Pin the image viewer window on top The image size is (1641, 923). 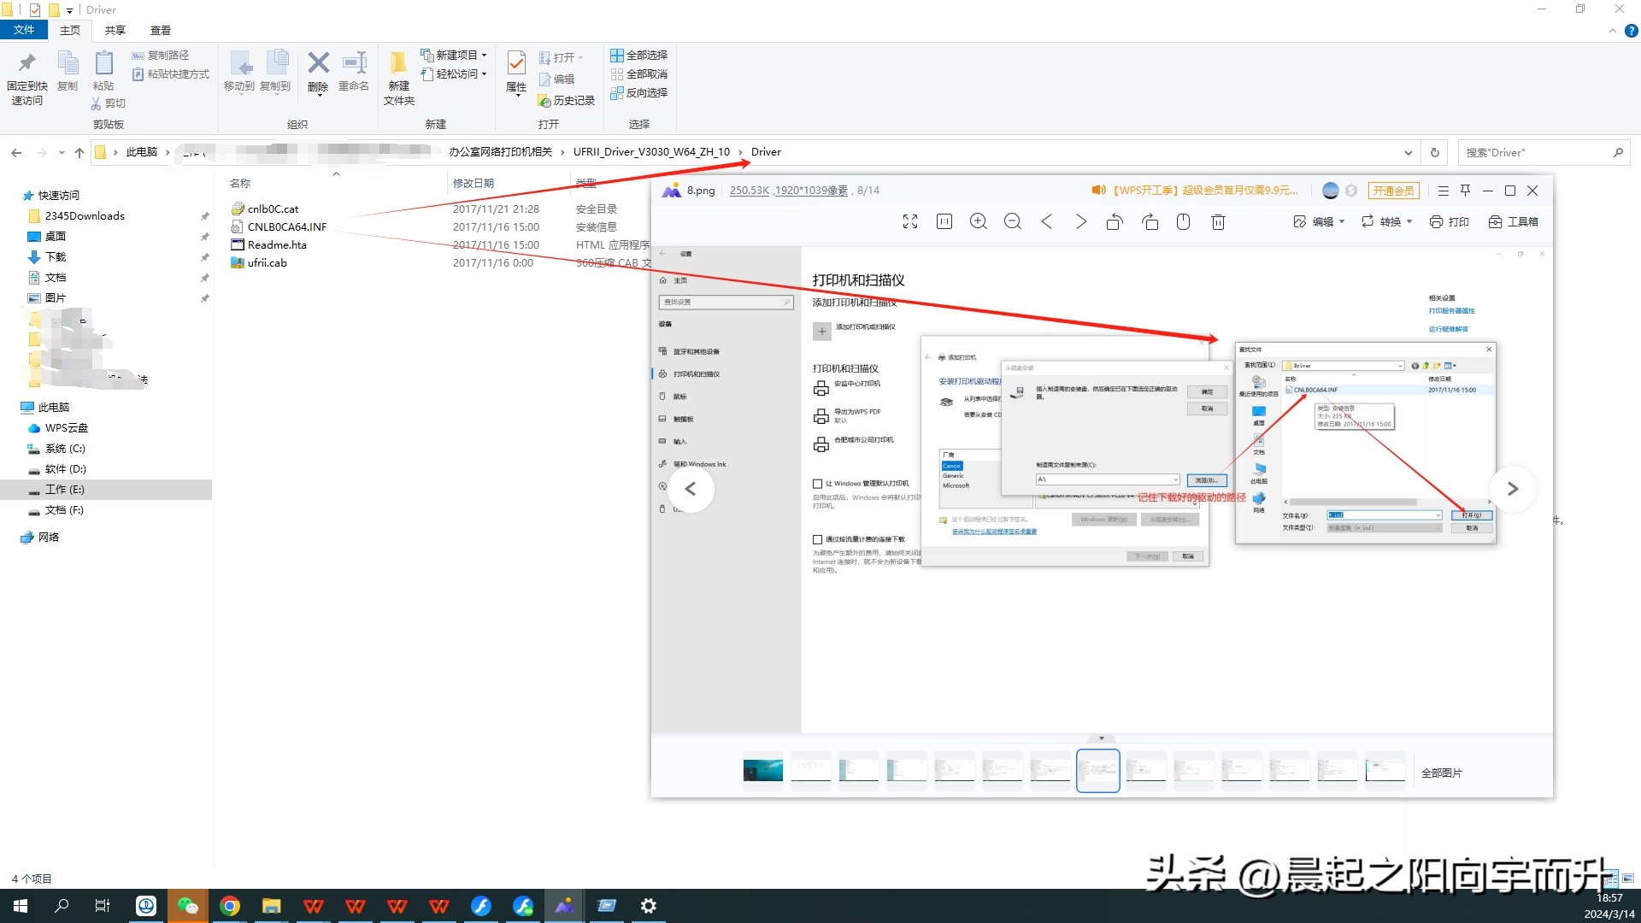[1466, 191]
